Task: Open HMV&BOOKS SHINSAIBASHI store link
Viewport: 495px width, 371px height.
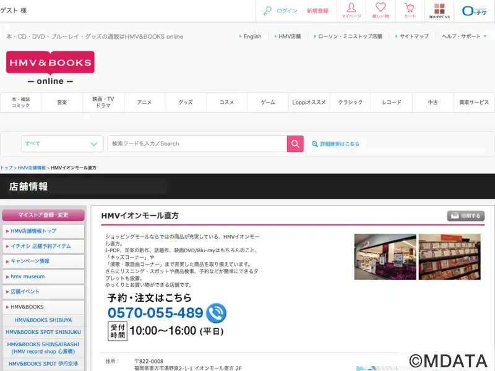Action: (43, 348)
